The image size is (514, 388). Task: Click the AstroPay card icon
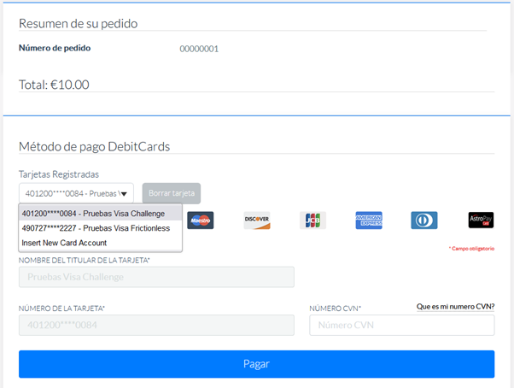point(481,220)
